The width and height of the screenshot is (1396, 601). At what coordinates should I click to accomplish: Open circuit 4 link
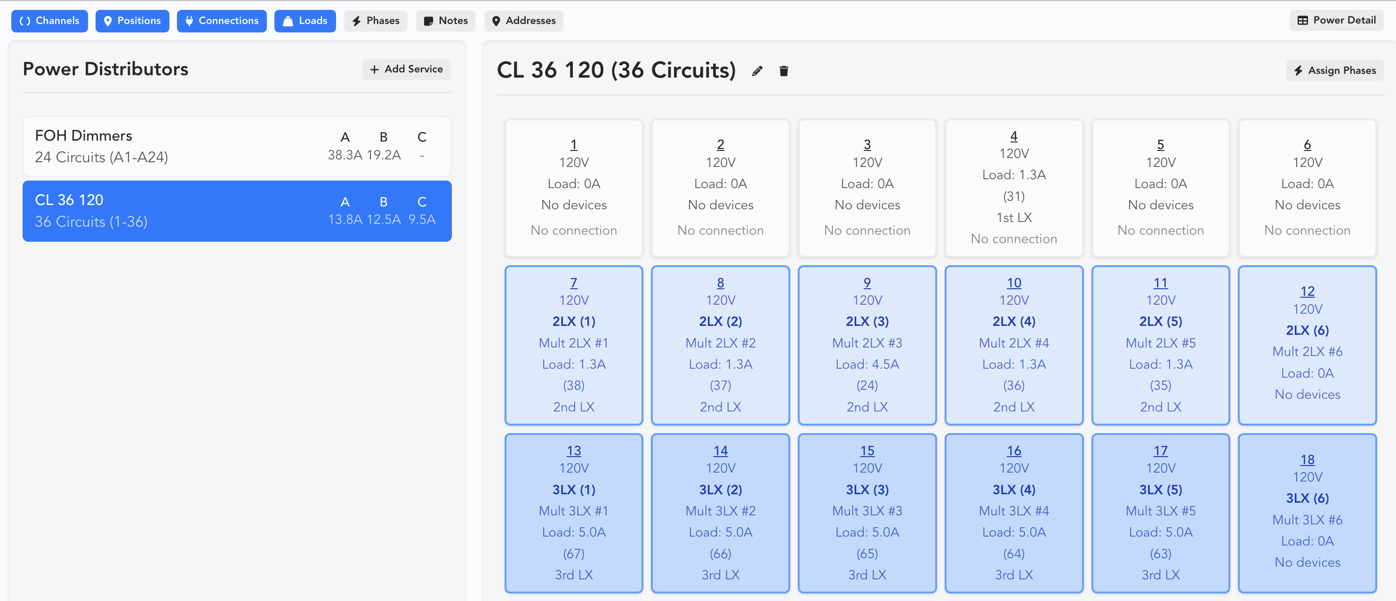click(x=1014, y=136)
